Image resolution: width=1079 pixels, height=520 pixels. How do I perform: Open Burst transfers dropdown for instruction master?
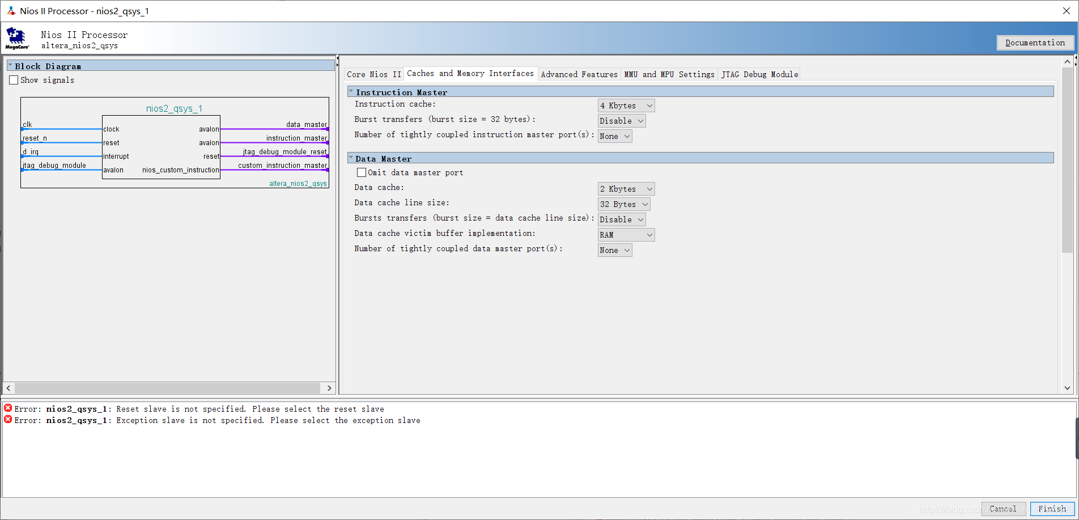[x=622, y=121]
